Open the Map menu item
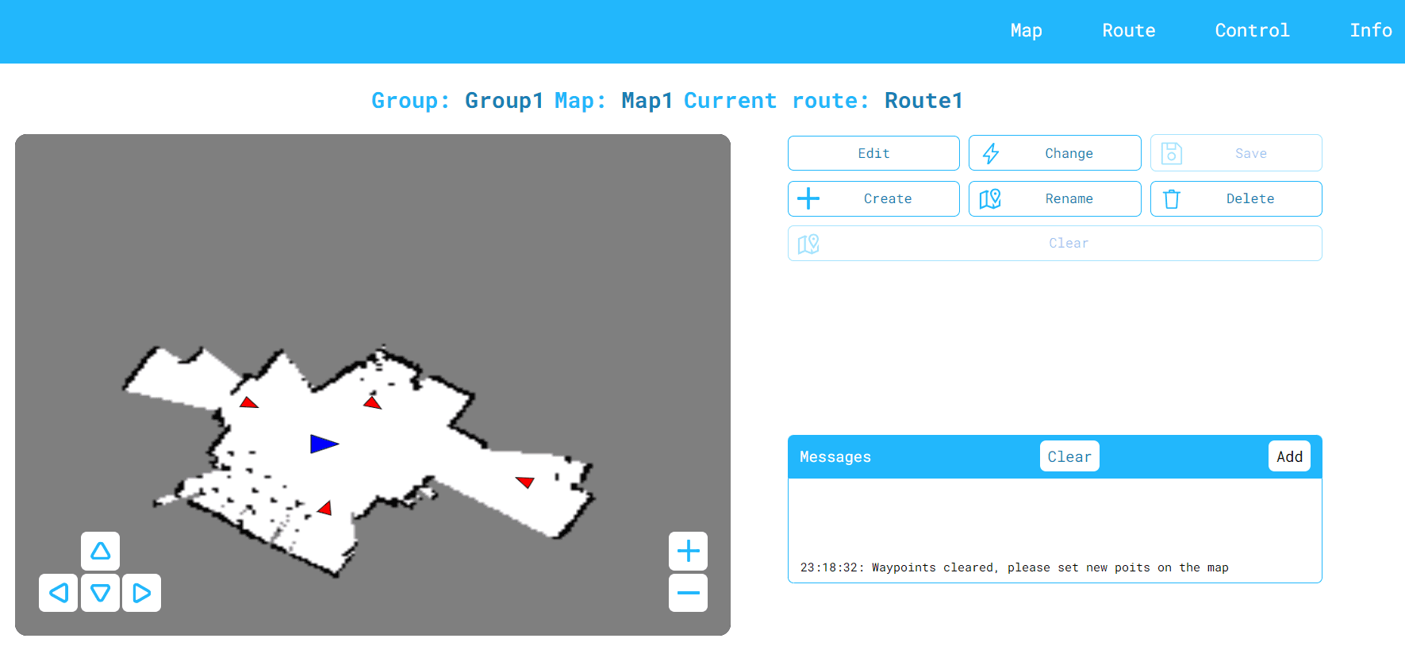 pos(1026,31)
